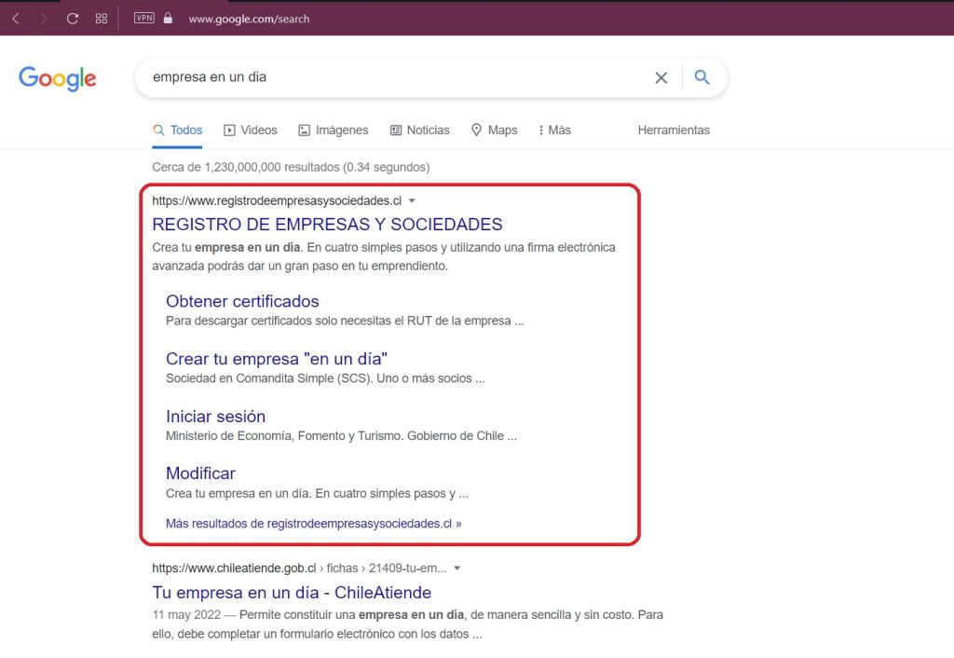This screenshot has height=658, width=954.
Task: Click the browser back arrow
Action: (x=16, y=19)
